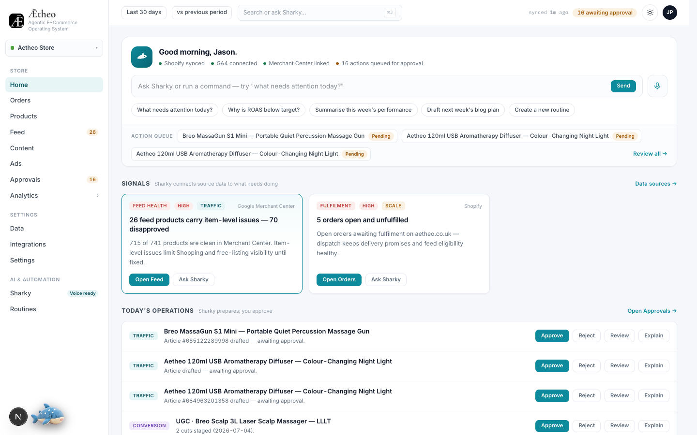Screen dimensions: 697x435
Task: Open Feed in the sidebar
Action: coord(54,132)
